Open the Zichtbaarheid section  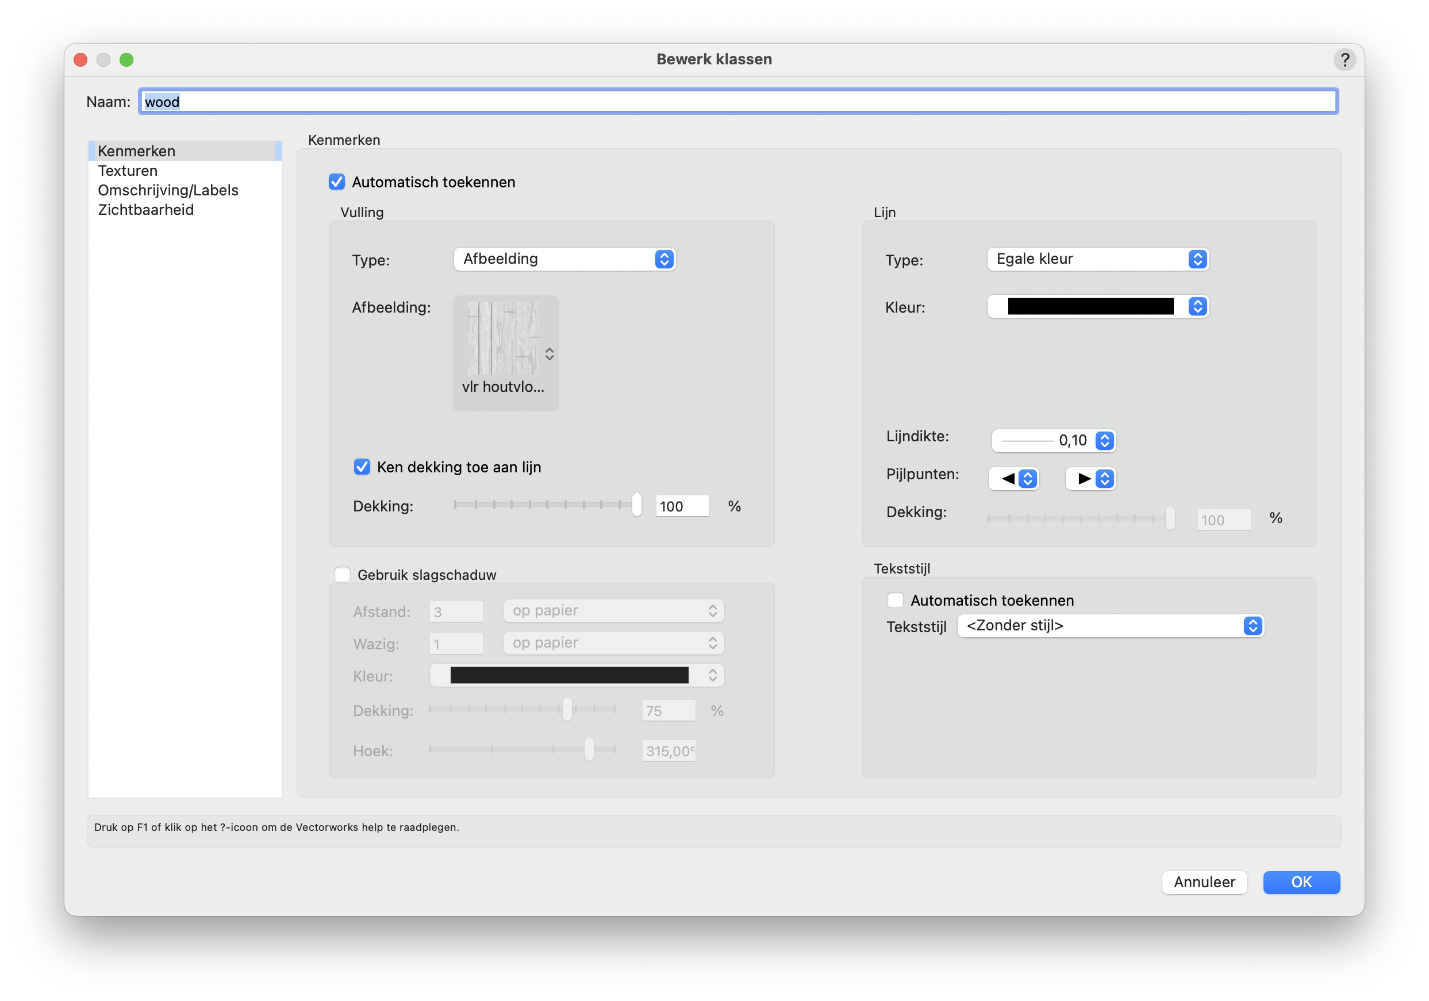coord(145,210)
